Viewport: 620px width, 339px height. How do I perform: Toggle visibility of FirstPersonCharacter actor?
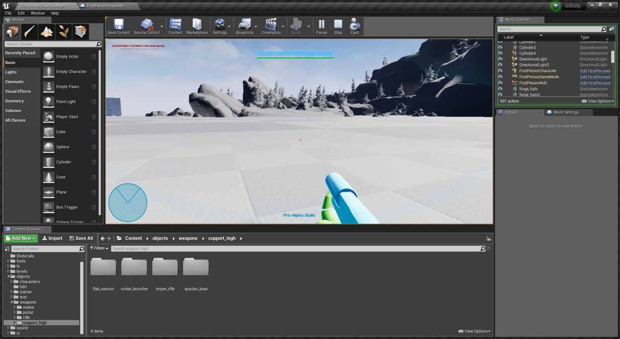(500, 71)
